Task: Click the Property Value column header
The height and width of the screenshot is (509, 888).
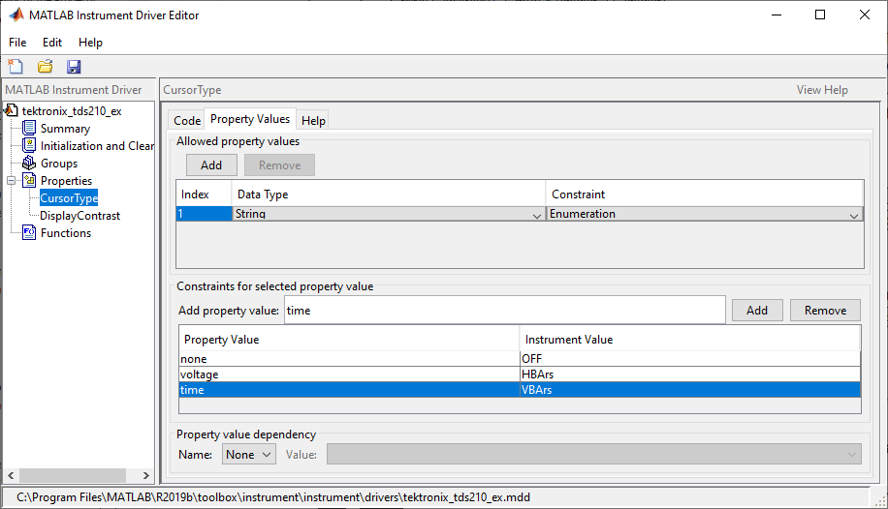Action: (349, 340)
